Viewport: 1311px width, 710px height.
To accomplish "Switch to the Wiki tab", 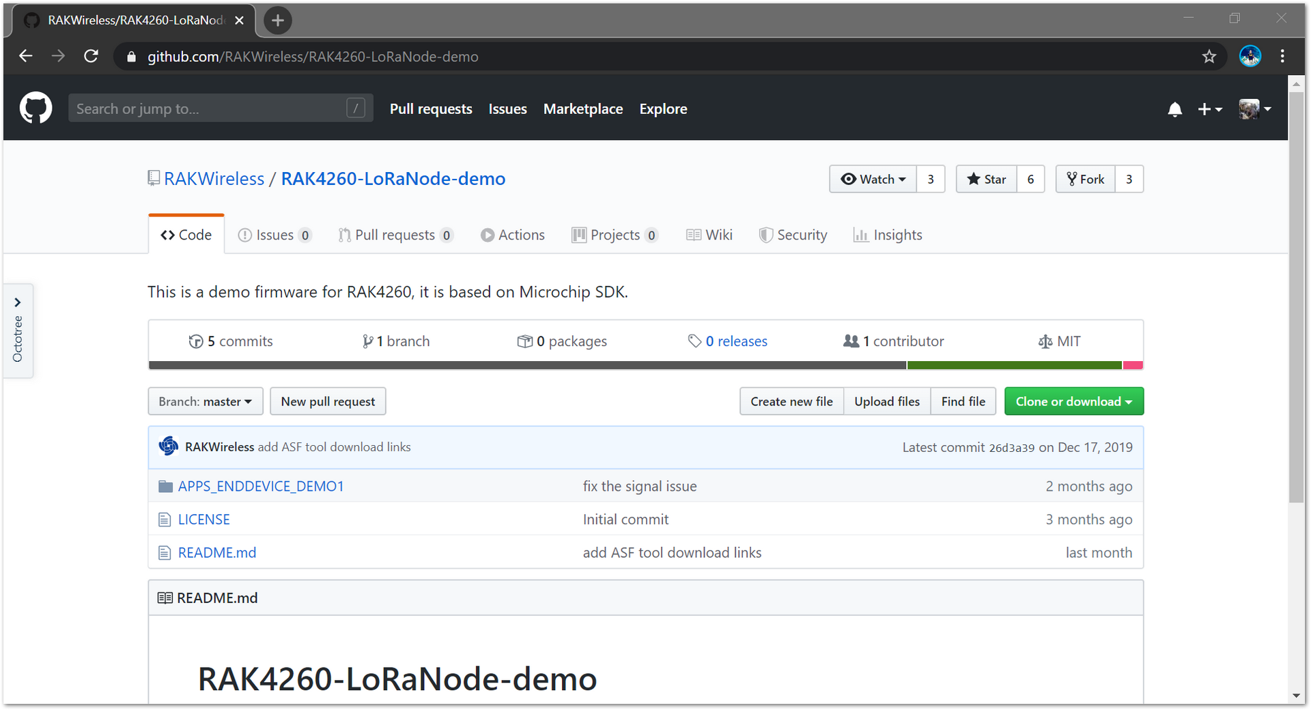I will 709,235.
